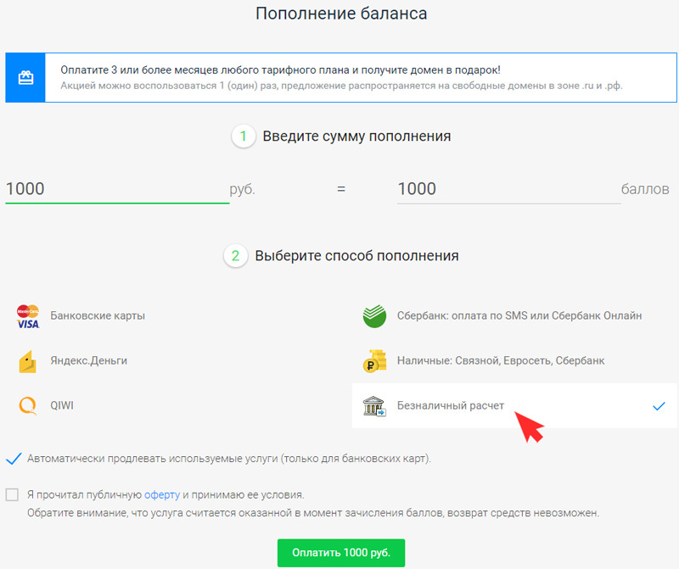Toggle automatic renewal of used services
This screenshot has width=679, height=569.
point(14,459)
